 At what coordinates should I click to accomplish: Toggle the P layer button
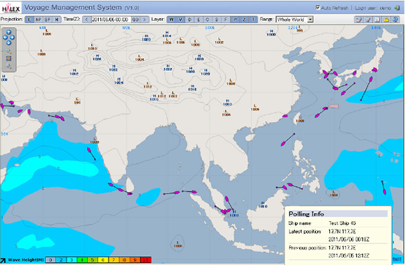(x=235, y=20)
